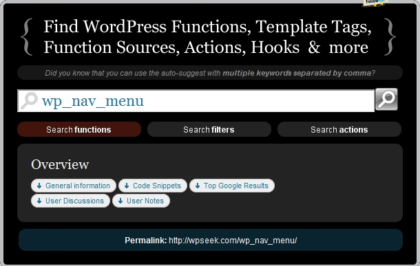The image size is (420, 266).
Task: Open the wpseek.com/wp_nav_menu permalink
Action: [x=233, y=241]
